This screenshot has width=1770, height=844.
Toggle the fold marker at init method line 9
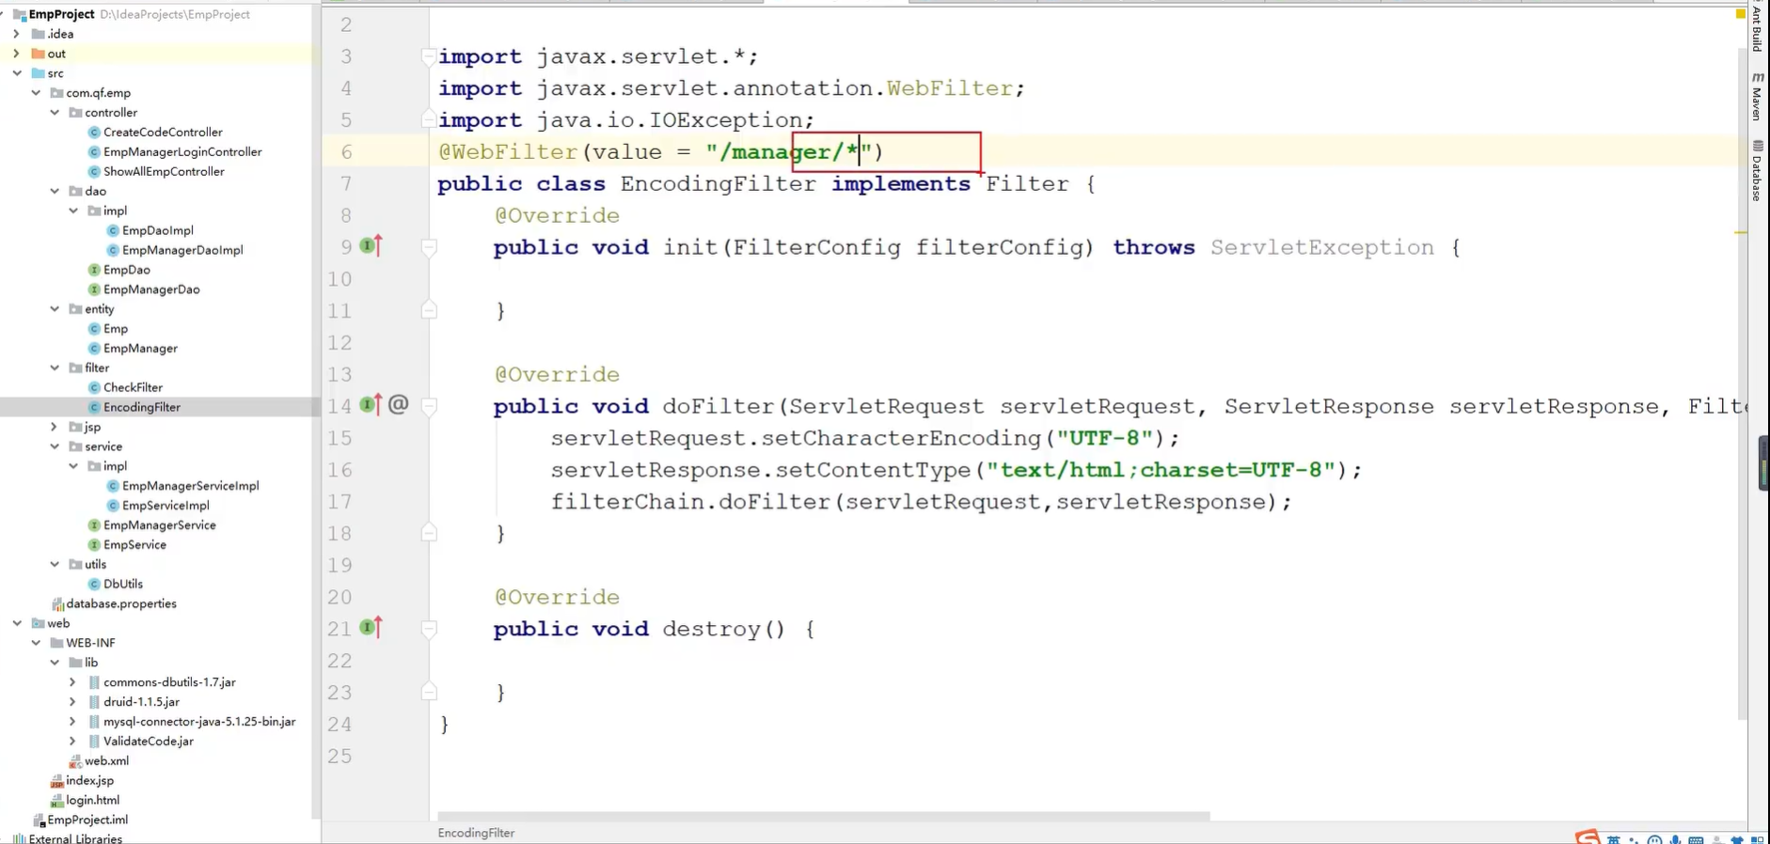tap(429, 247)
